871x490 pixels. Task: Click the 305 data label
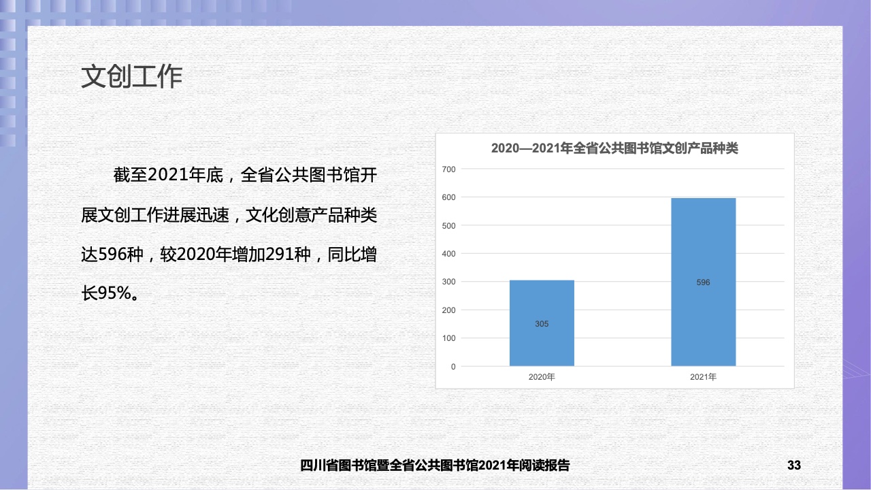tap(542, 324)
